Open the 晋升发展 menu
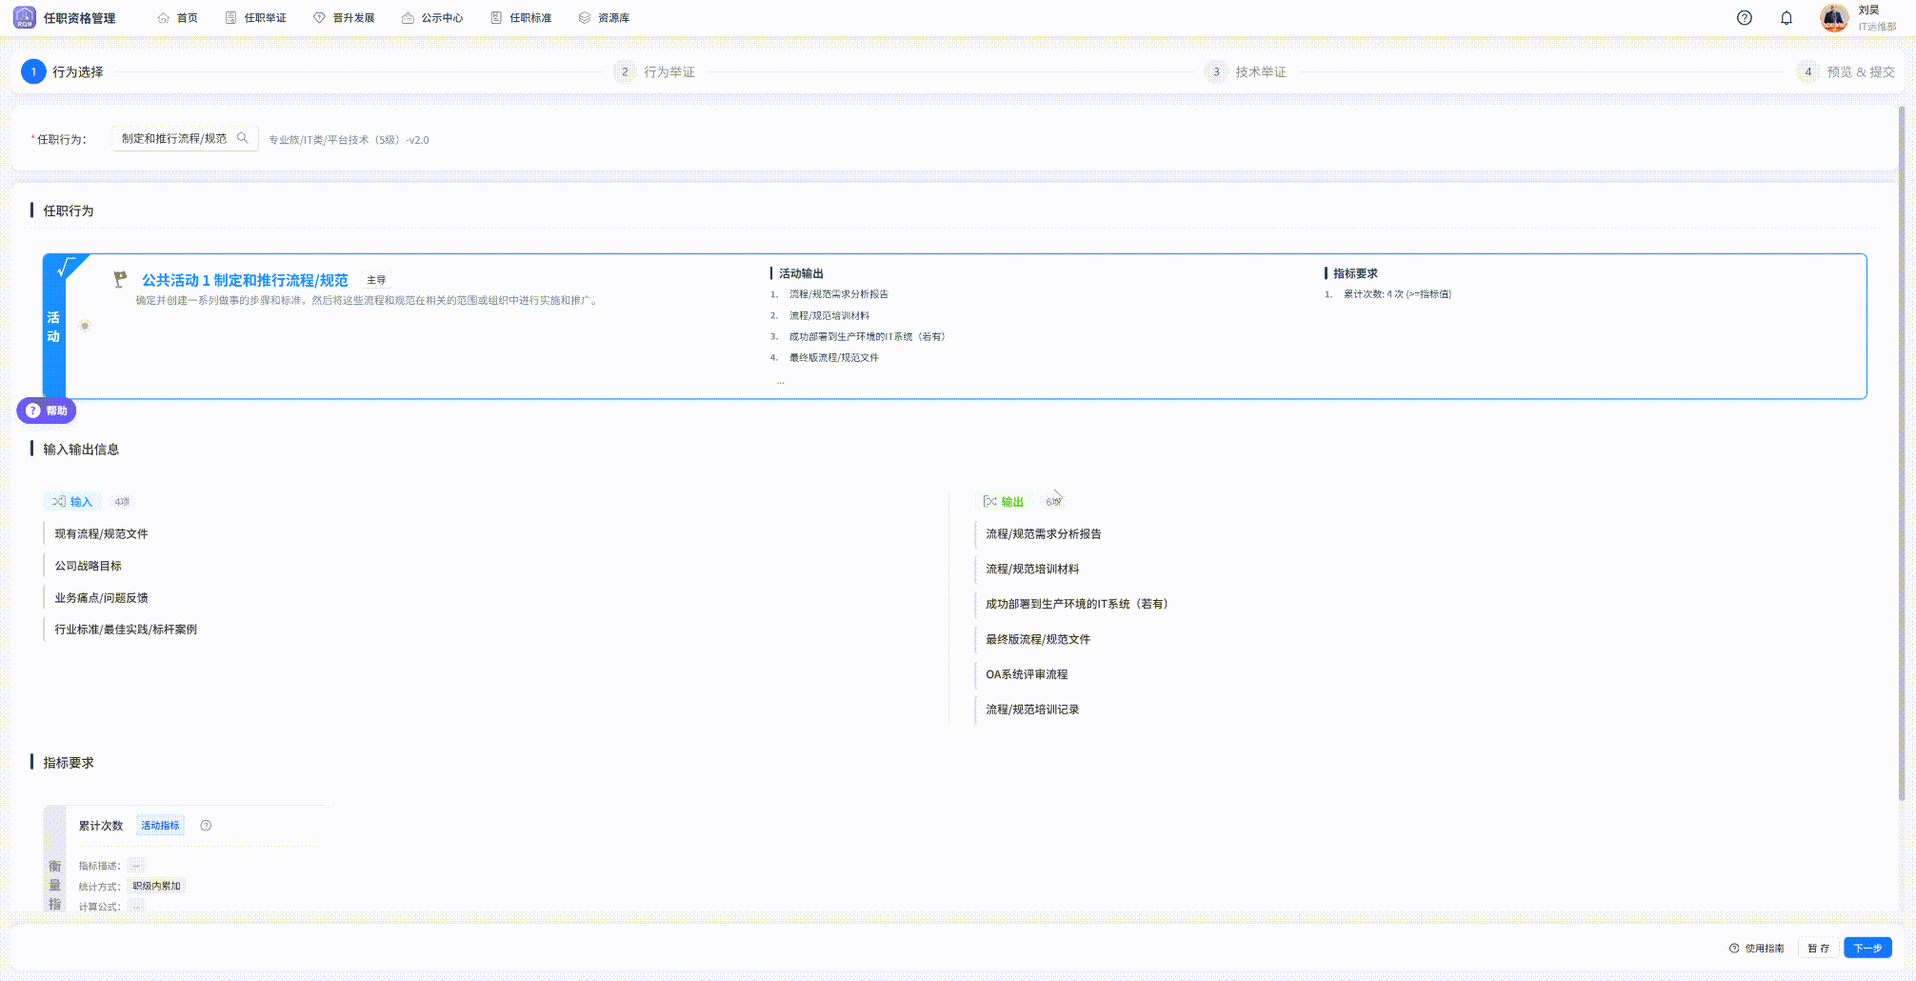The height and width of the screenshot is (981, 1916). (x=344, y=18)
